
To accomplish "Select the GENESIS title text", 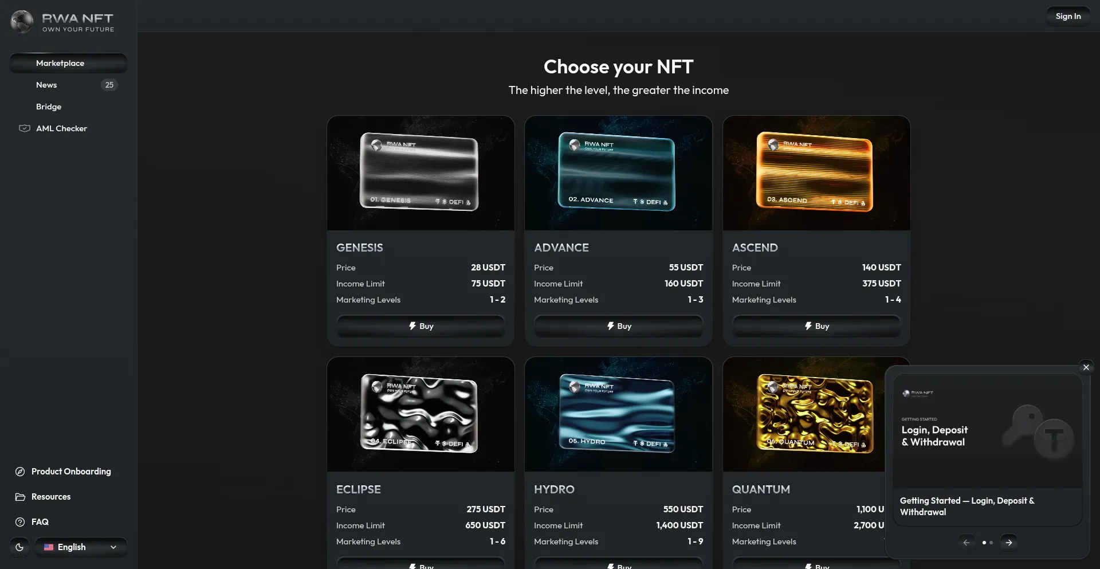I will pos(360,248).
